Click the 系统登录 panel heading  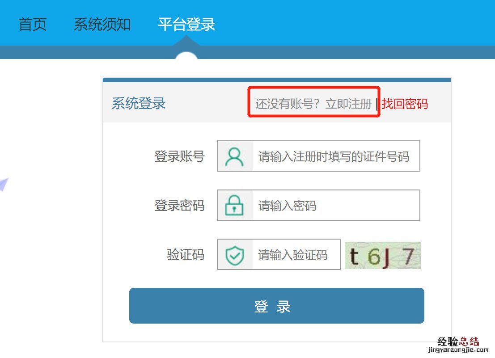[x=139, y=103]
